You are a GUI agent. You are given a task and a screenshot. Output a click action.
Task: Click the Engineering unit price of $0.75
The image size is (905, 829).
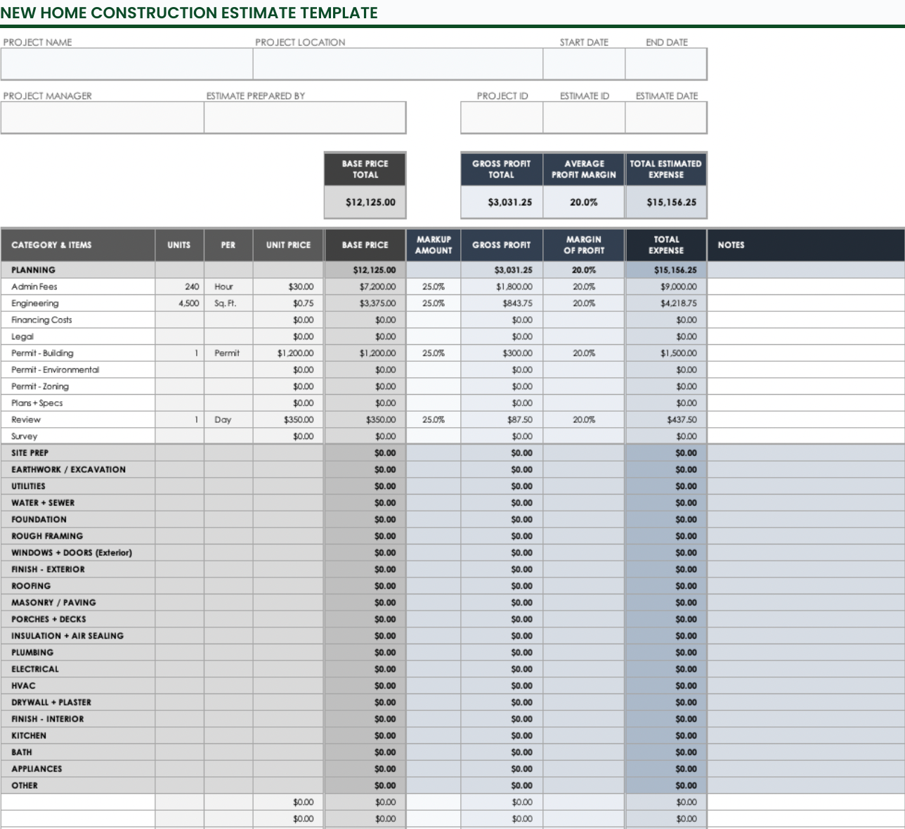pos(287,303)
